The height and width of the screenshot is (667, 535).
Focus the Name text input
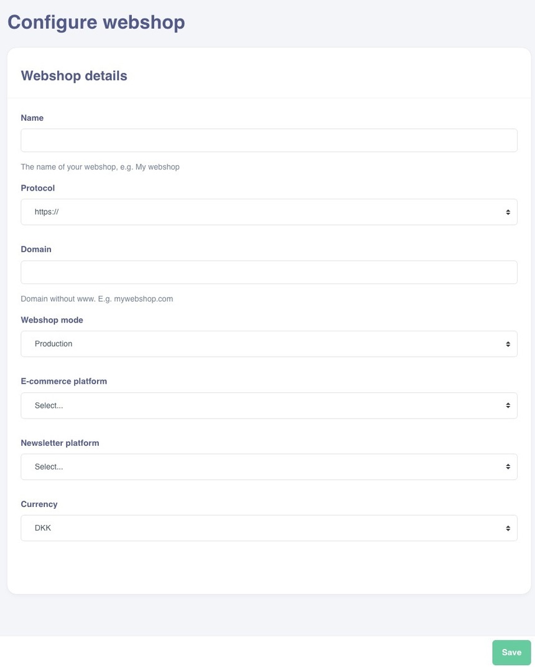coord(269,141)
